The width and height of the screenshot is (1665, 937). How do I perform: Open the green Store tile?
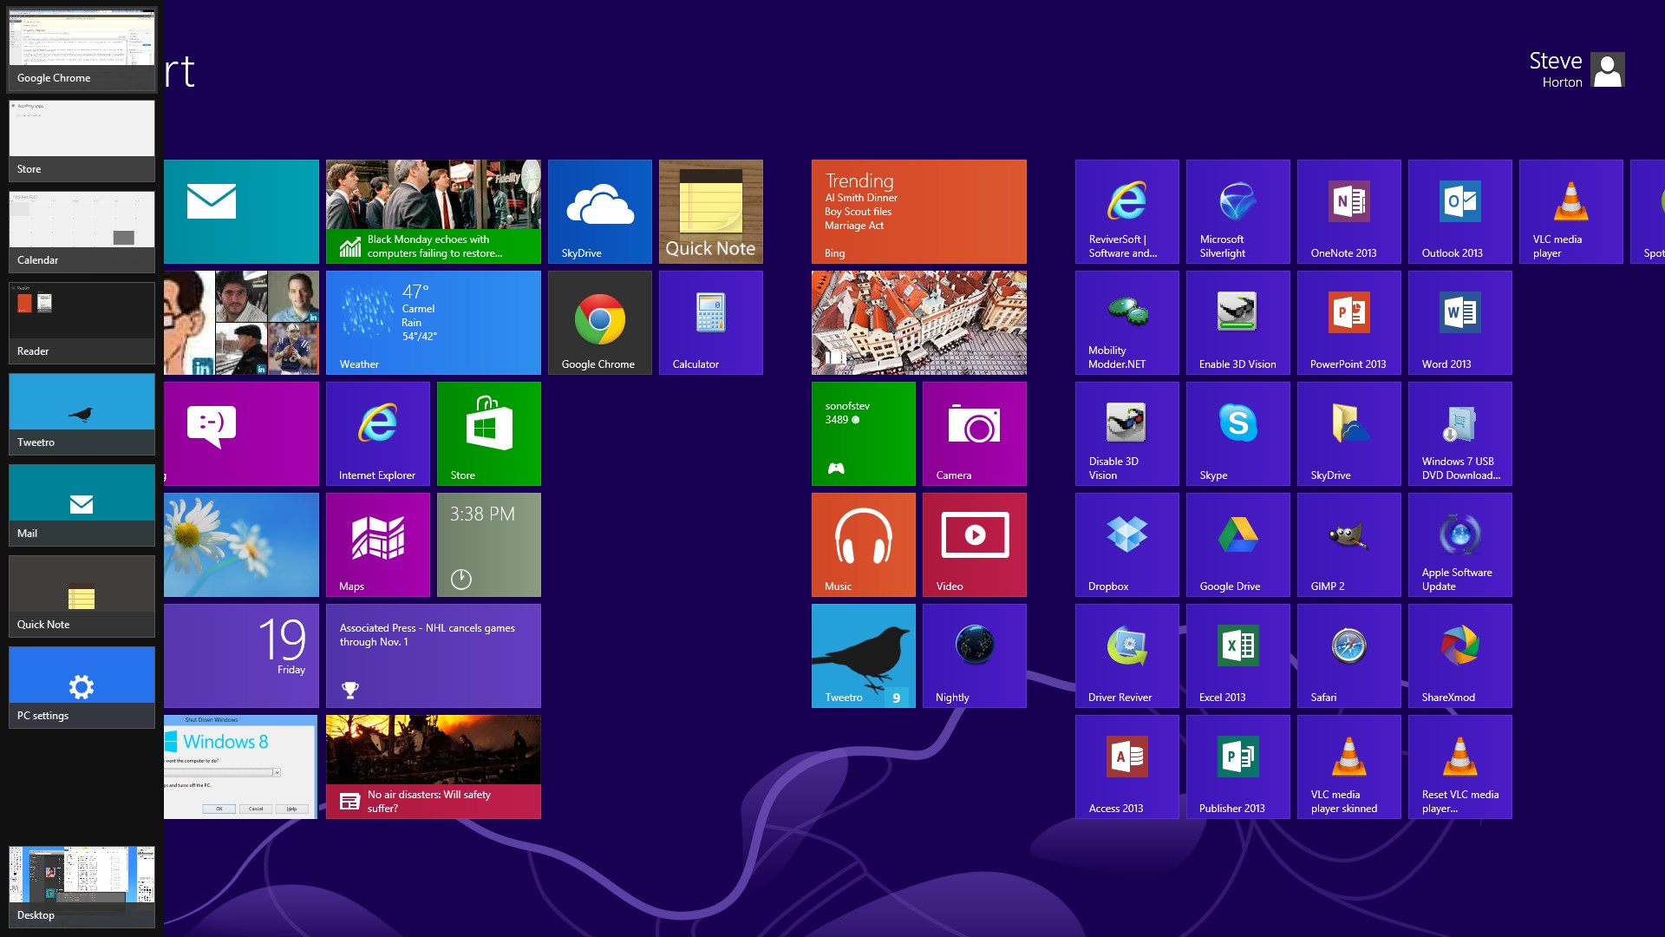click(489, 434)
